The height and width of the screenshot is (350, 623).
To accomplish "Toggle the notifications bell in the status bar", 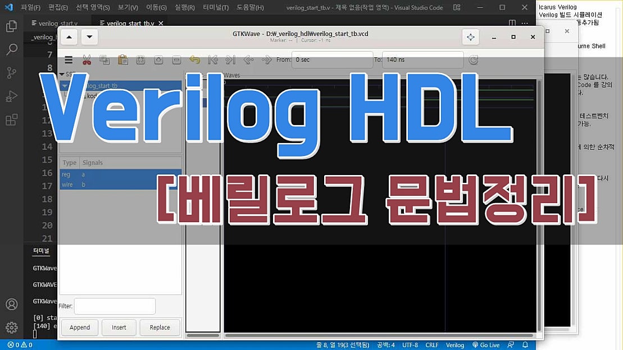I will tap(525, 346).
